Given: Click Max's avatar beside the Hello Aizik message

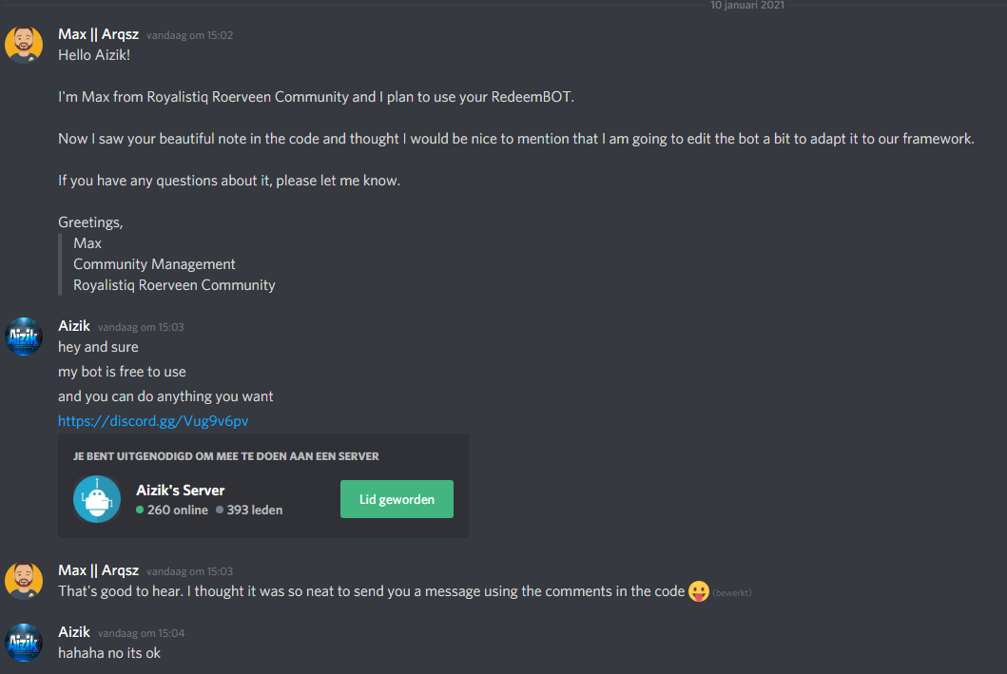Looking at the screenshot, I should (x=24, y=46).
